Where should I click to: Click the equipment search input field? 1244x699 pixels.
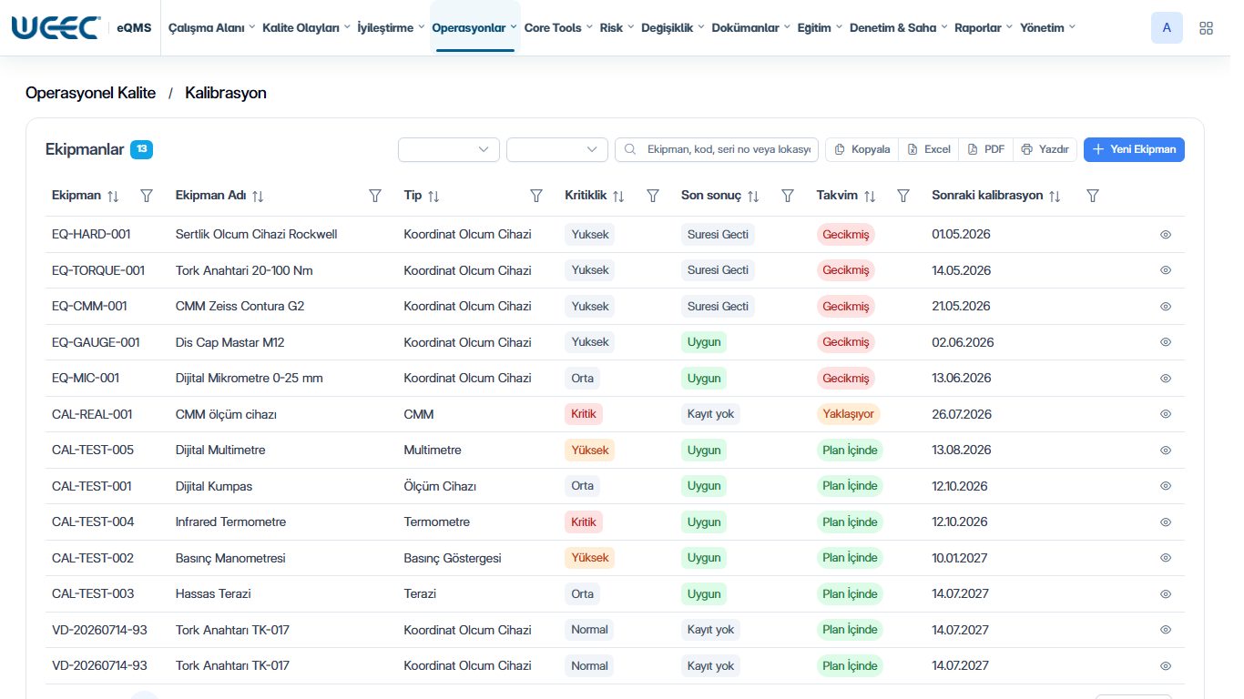(717, 149)
